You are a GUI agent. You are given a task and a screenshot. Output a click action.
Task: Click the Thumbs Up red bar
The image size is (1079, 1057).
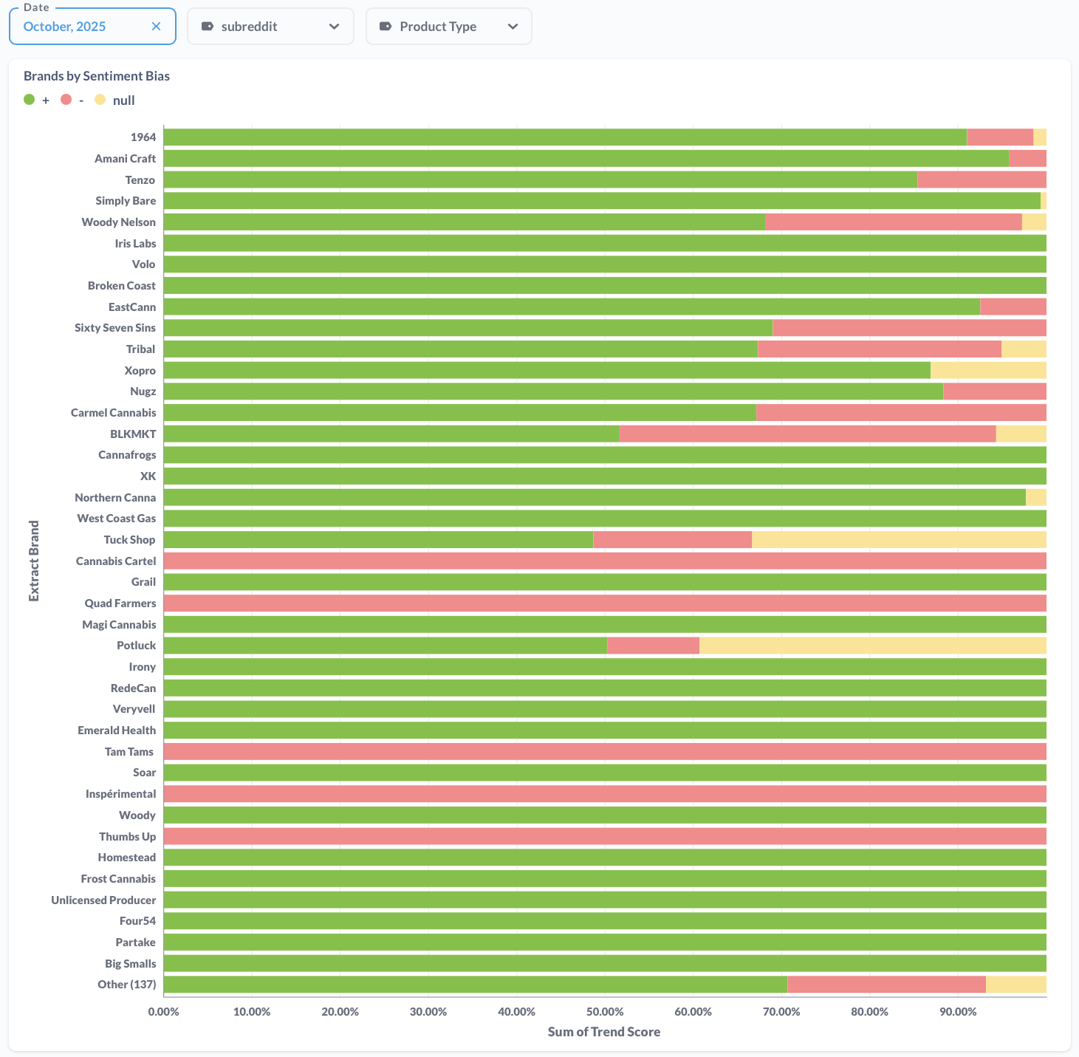tap(604, 836)
